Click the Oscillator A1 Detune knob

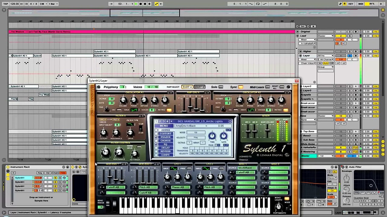point(144,100)
